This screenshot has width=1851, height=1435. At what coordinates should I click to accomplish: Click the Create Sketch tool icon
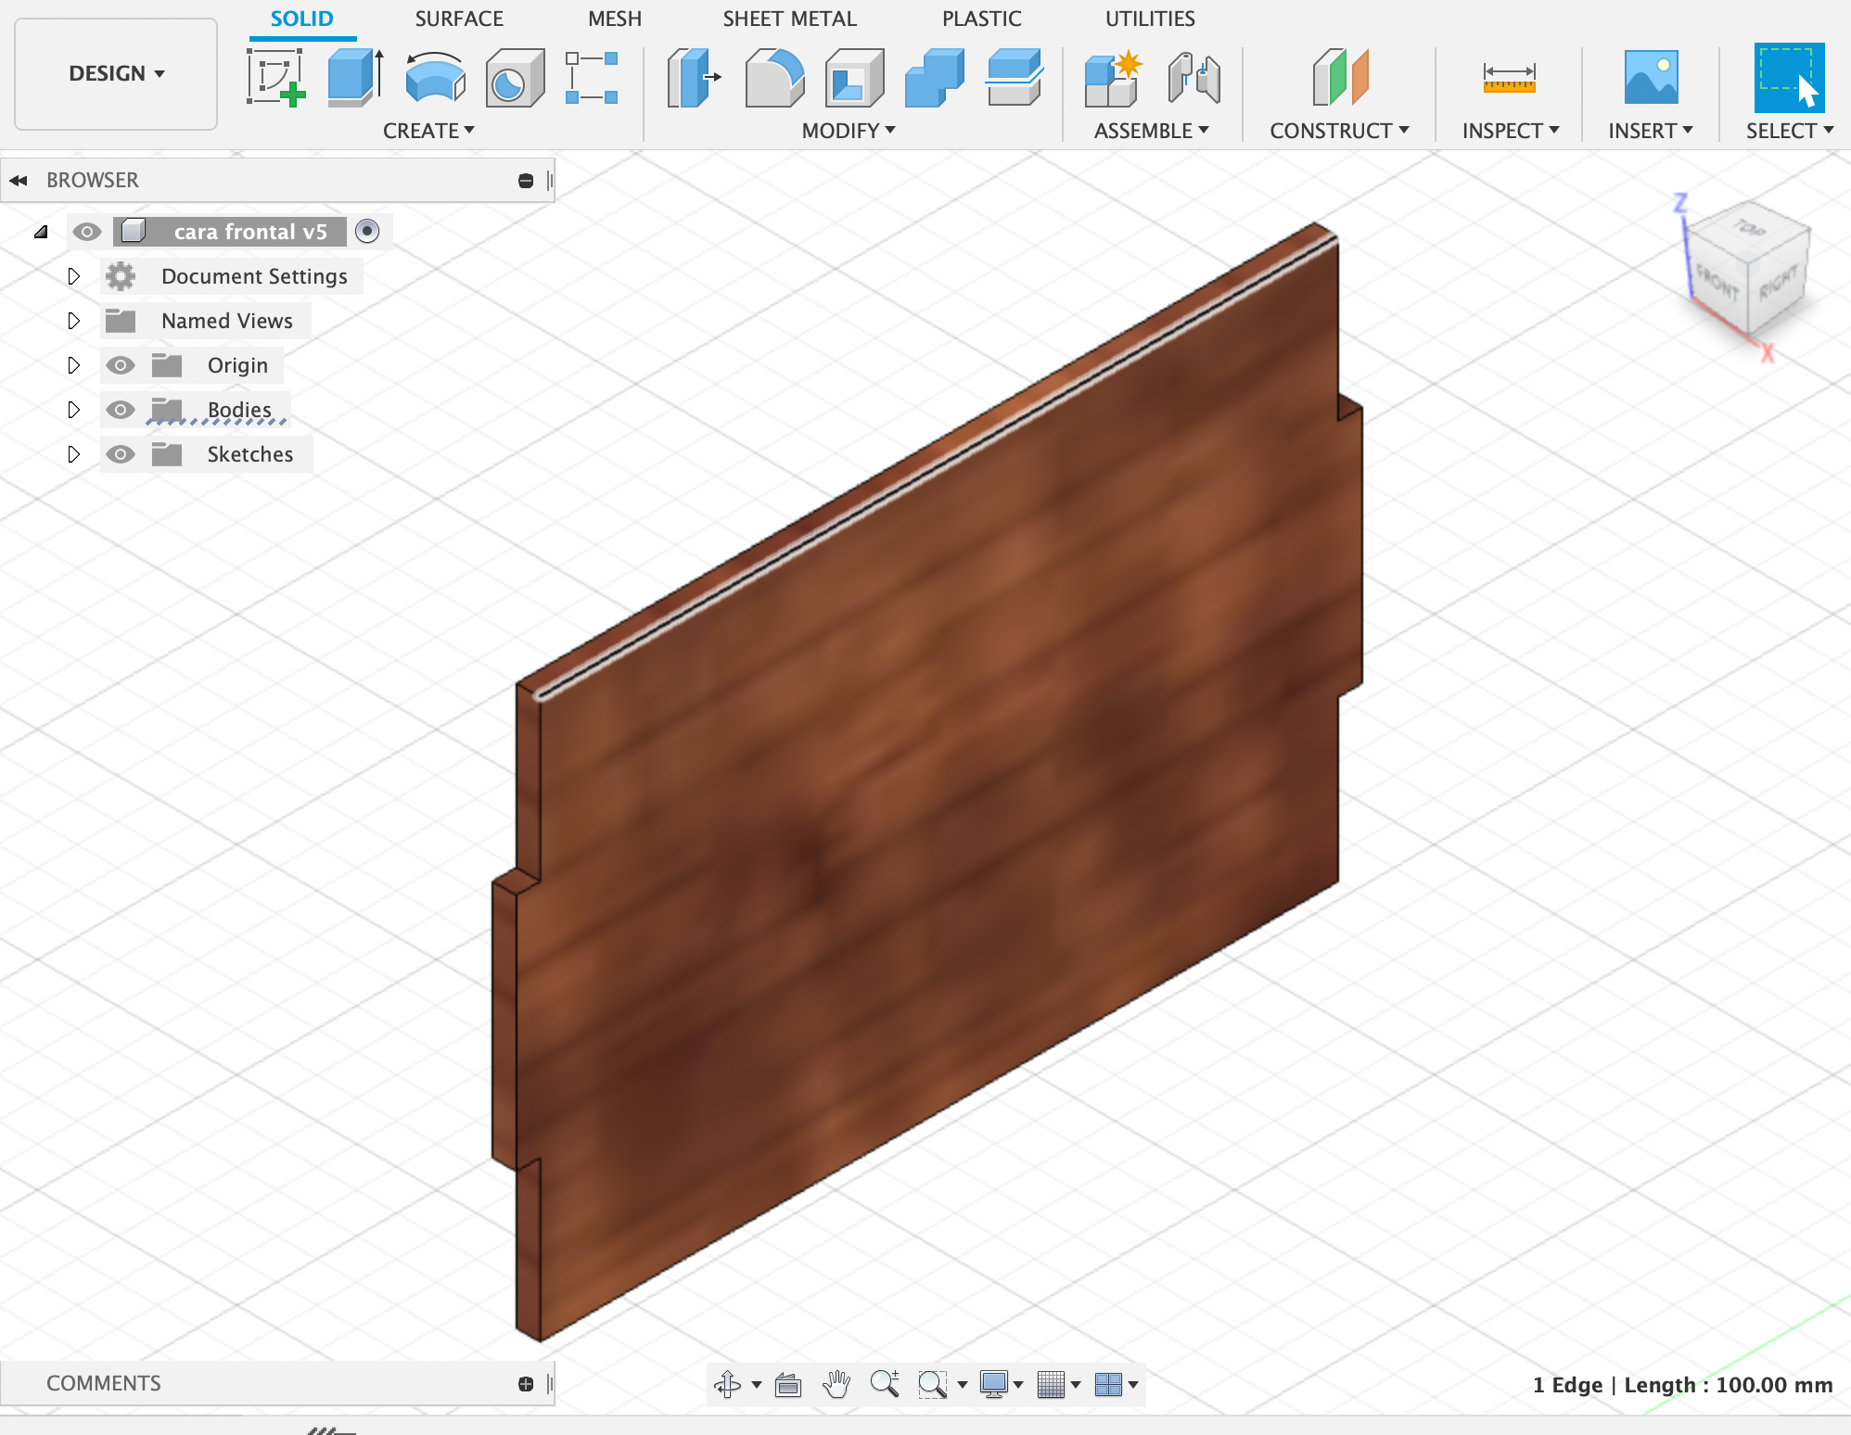pyautogui.click(x=276, y=78)
